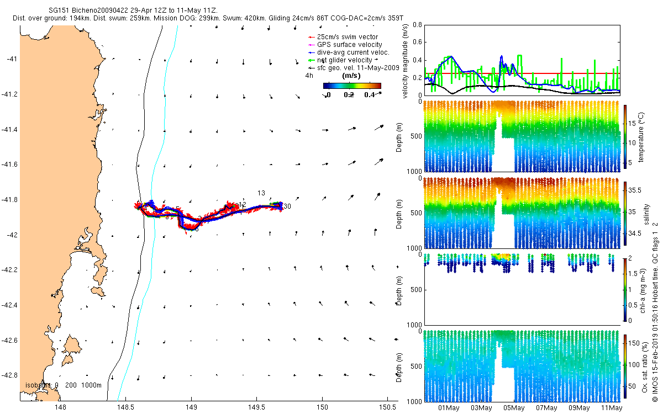Click the '05May' tick on the time axis
The image size is (663, 414).
click(514, 408)
